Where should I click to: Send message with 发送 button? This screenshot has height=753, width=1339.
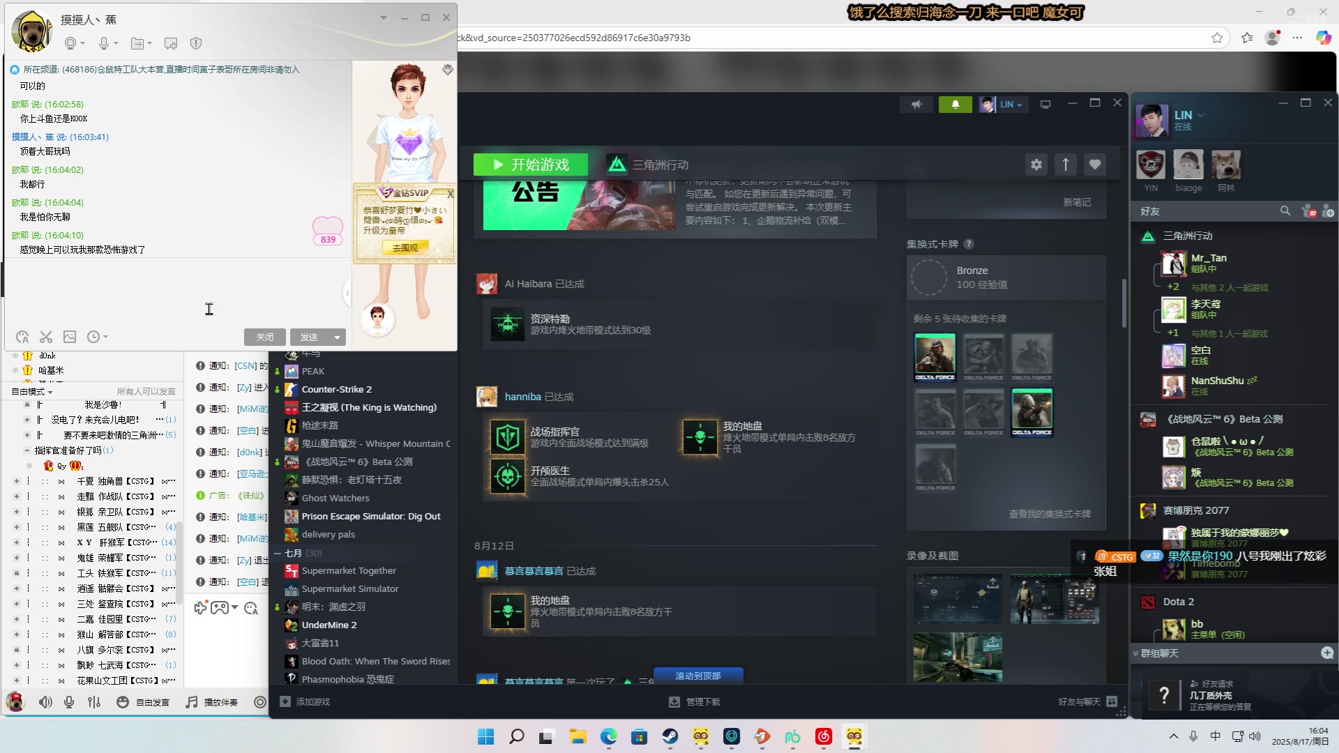point(309,337)
